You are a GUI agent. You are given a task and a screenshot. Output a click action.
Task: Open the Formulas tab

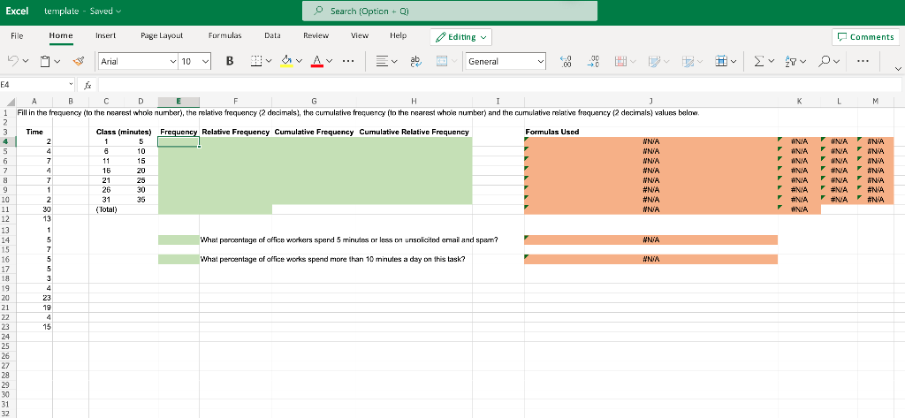[x=225, y=36]
